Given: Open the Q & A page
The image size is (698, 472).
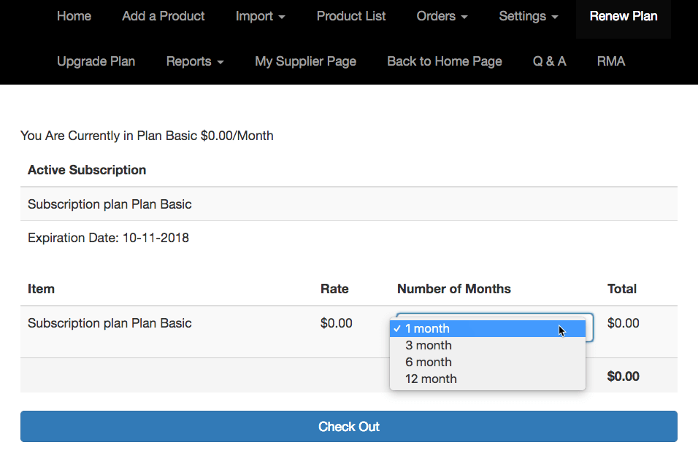Looking at the screenshot, I should [x=549, y=61].
